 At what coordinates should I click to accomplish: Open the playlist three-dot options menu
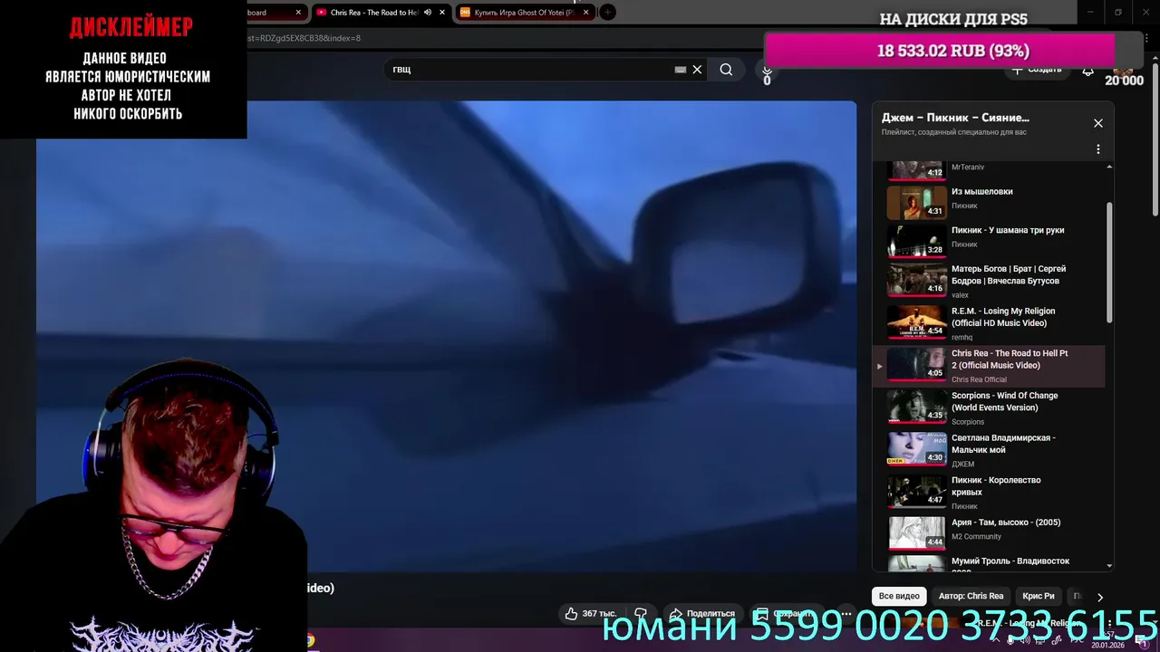[1098, 149]
